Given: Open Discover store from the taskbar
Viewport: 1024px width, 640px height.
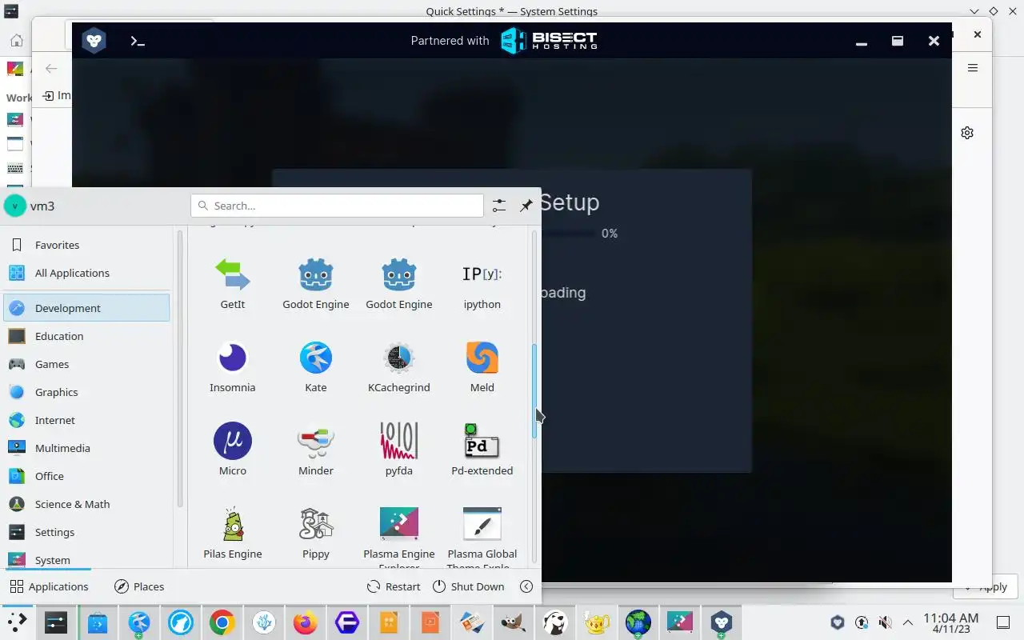Looking at the screenshot, I should (98, 622).
